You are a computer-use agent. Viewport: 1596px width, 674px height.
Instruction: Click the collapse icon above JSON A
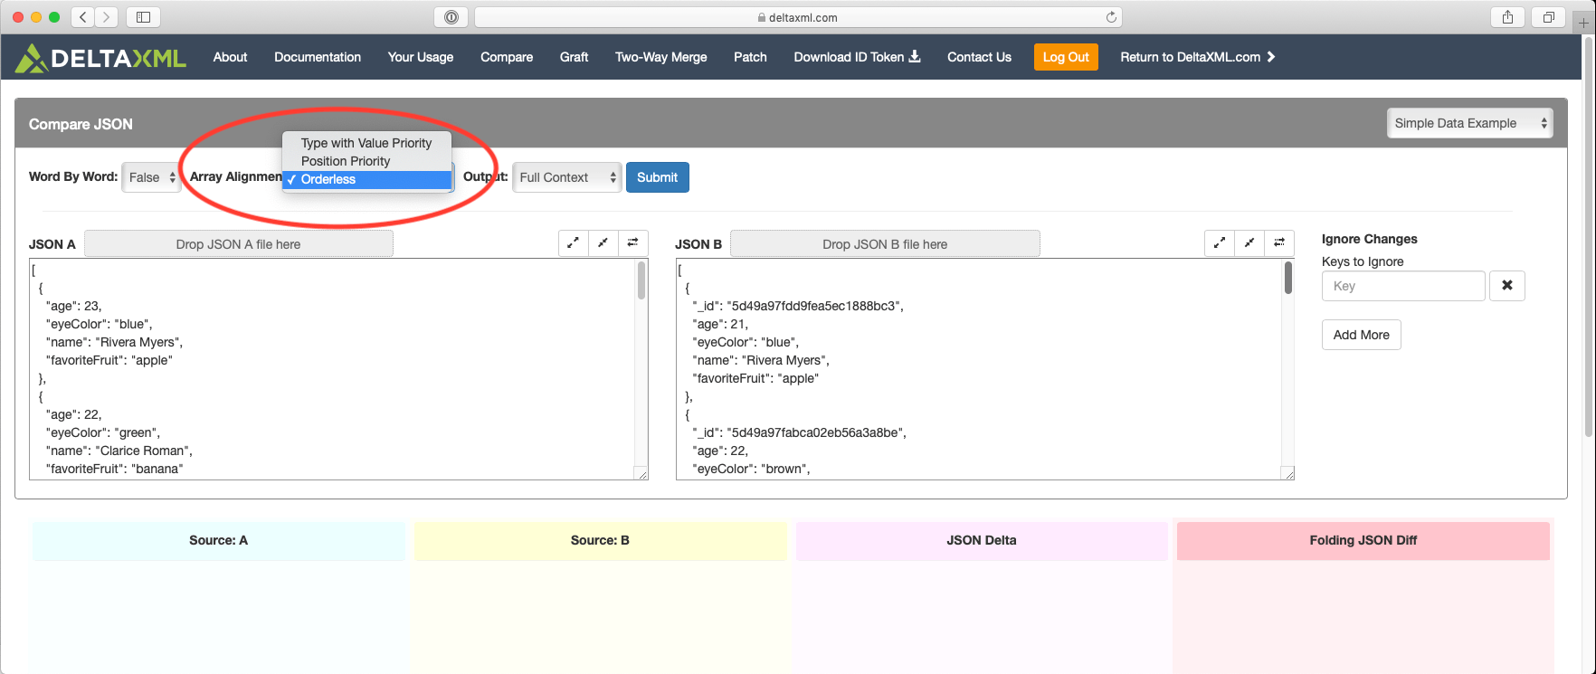tap(603, 242)
